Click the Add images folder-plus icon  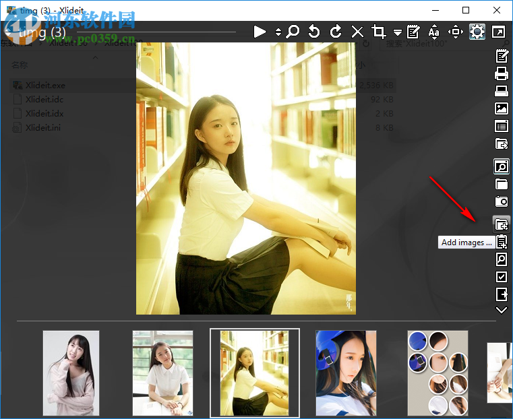pos(502,224)
